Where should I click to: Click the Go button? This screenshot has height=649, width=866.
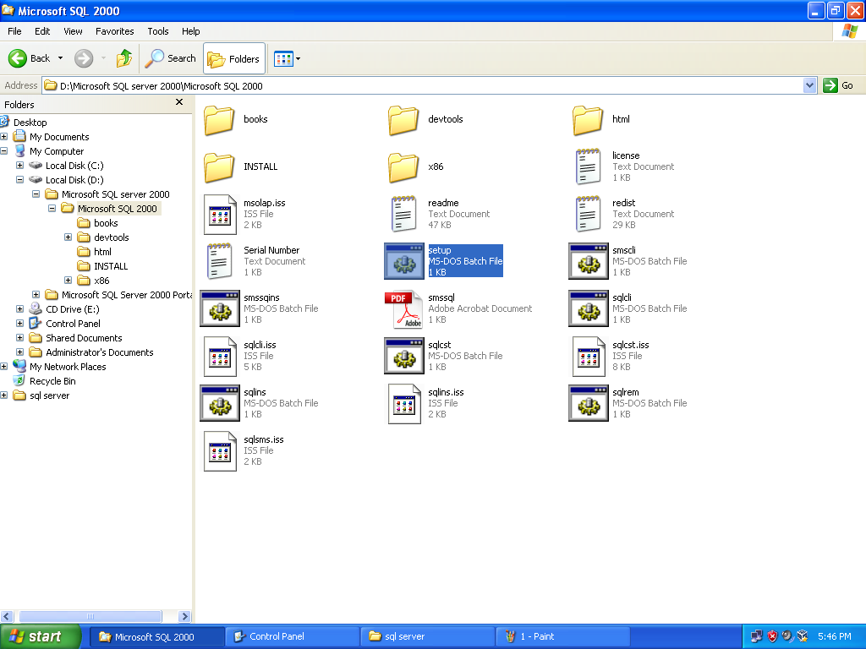coord(839,85)
